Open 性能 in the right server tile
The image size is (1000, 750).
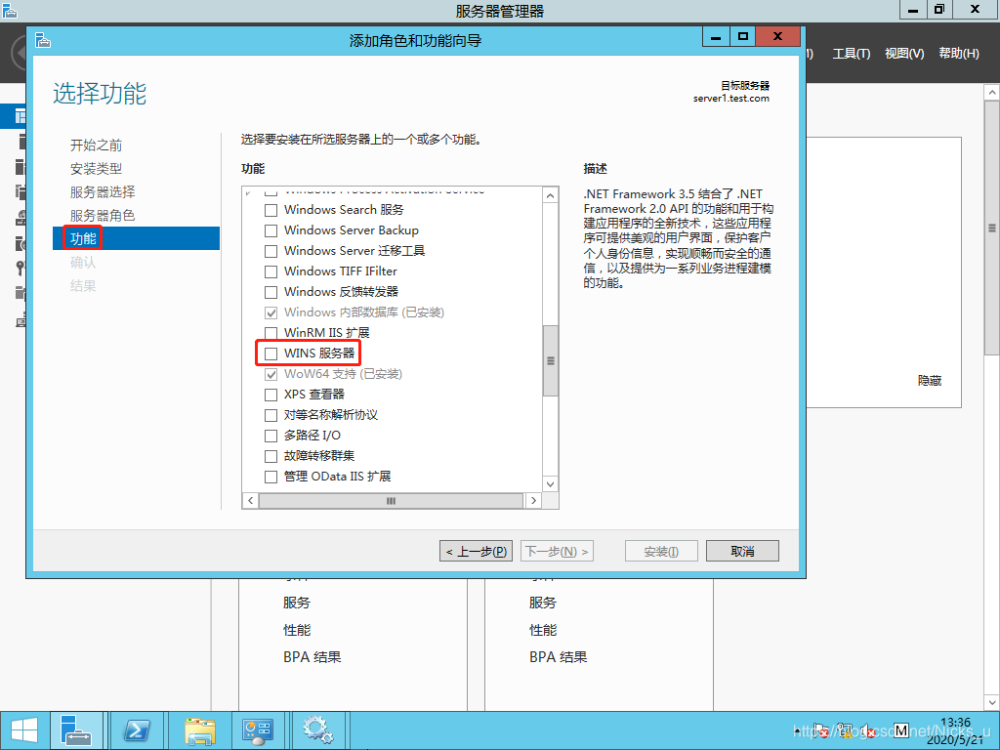543,630
